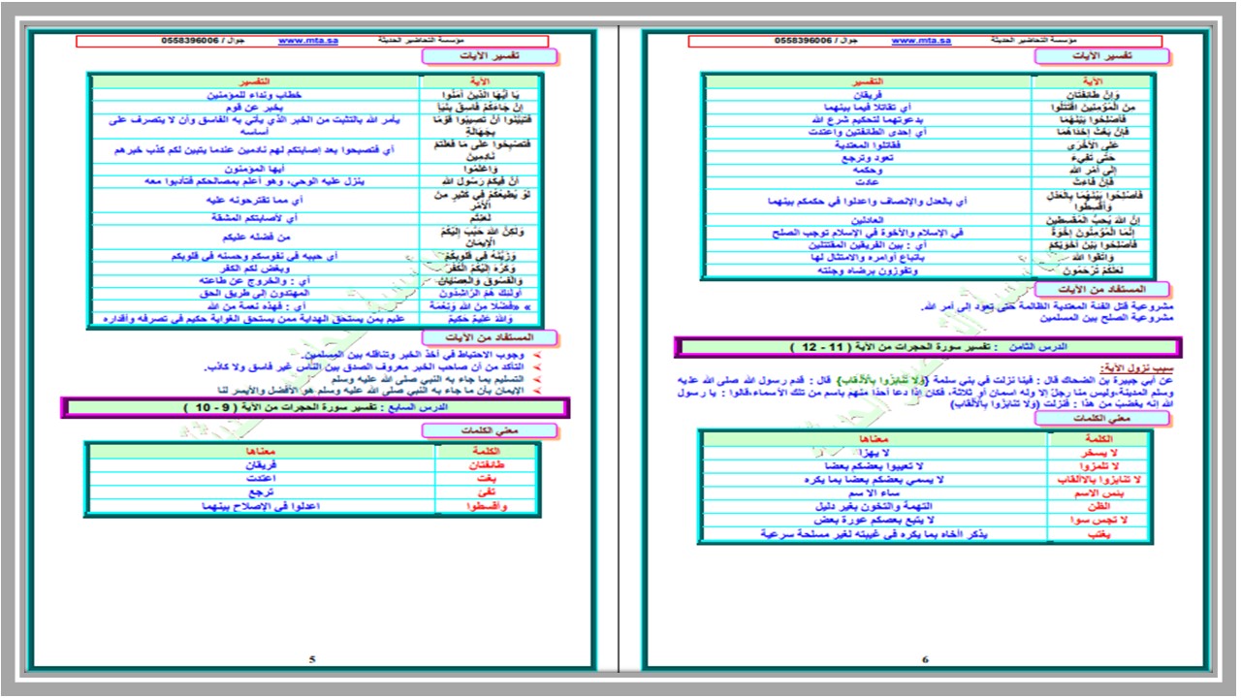Click meaning 'اعدلوا في الإصلاح بينهما'
The width and height of the screenshot is (1241, 698).
click(x=262, y=506)
